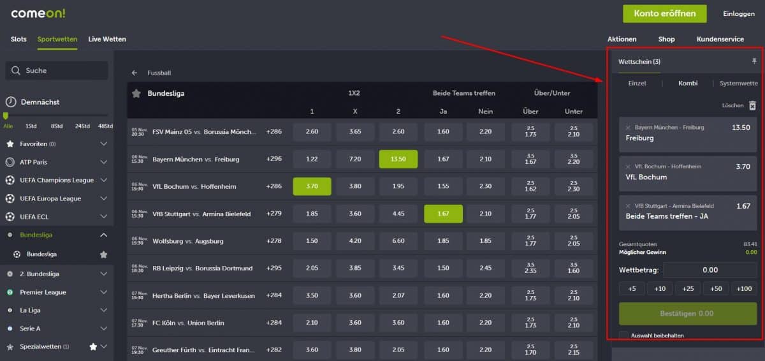Deselect the highlighted 3.70 VfL Bochum odds

(x=312, y=186)
